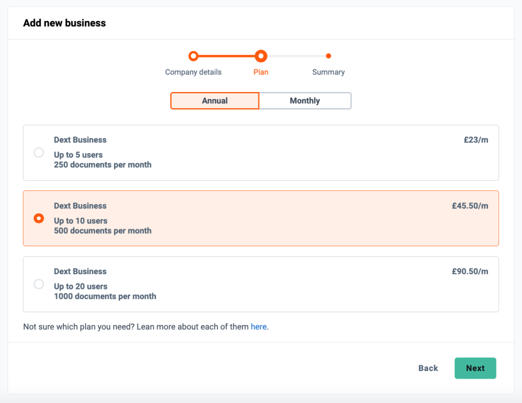Click 'Dext Business' title in the £90.50/m card
Viewport: 522px width, 403px height.
pos(80,271)
